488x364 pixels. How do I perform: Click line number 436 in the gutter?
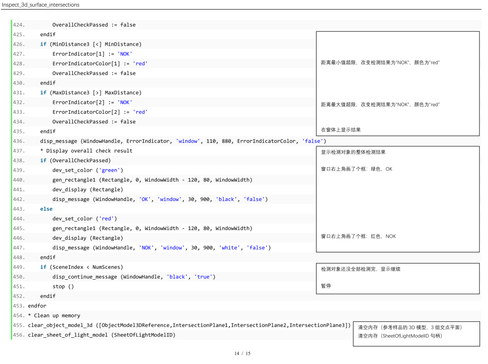[19, 141]
